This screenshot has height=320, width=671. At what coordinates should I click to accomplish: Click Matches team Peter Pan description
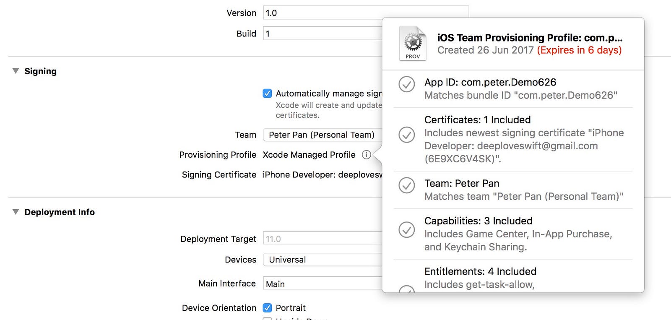(524, 196)
